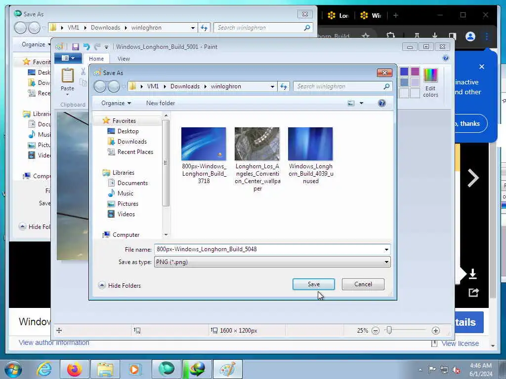This screenshot has width=506, height=379.
Task: Click the forward navigation button in front dialog
Action: [x=114, y=86]
